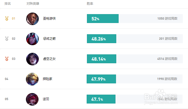188x109 pixels.
Task: Click the 对阵英雄 column header
Action: tap(33, 4)
